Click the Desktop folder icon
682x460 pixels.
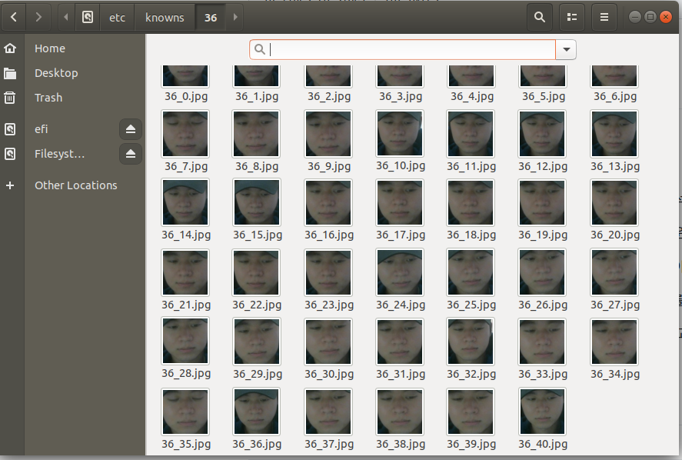pyautogui.click(x=10, y=73)
